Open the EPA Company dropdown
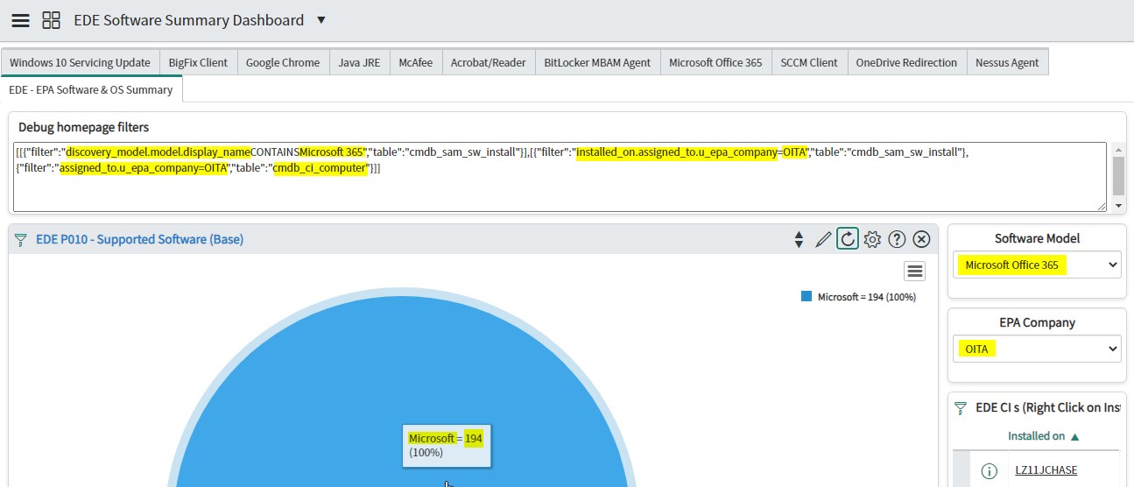The height and width of the screenshot is (487, 1134). coord(1037,349)
